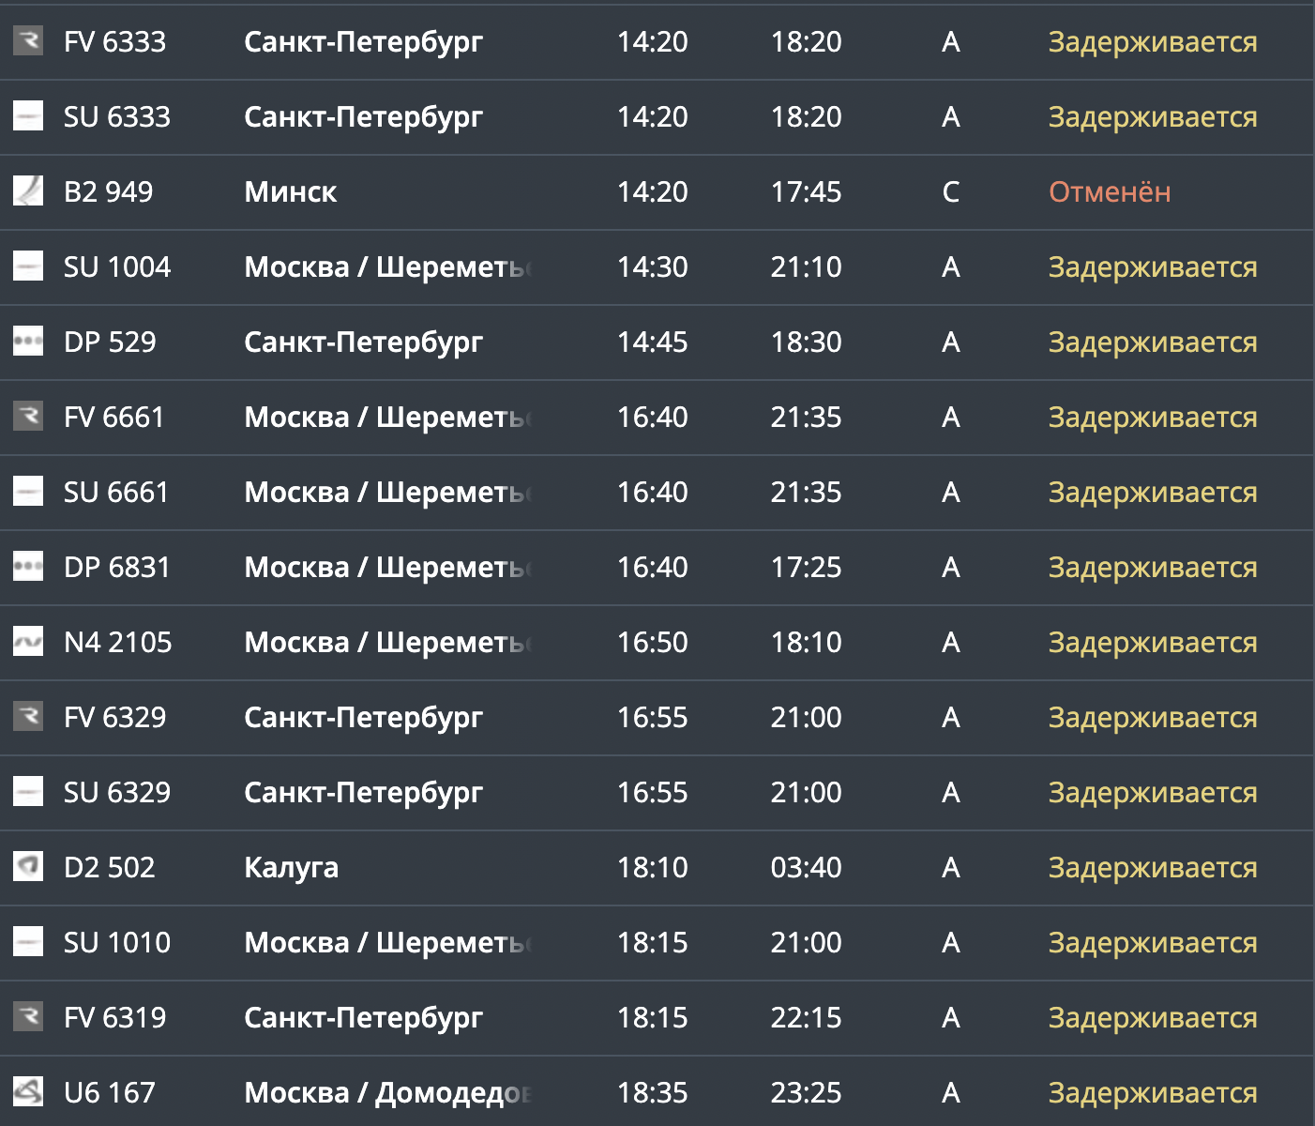Open flight number FV 6661

(x=114, y=418)
